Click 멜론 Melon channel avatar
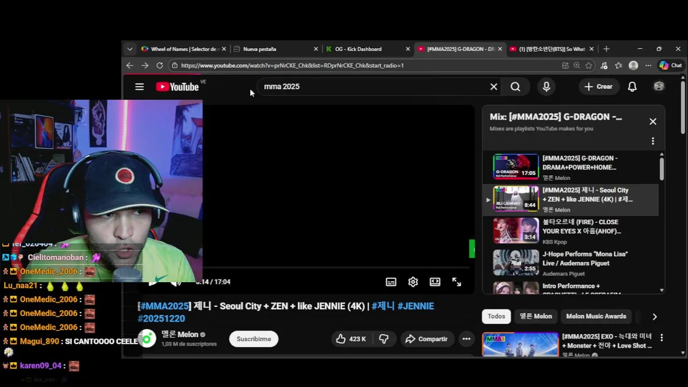The height and width of the screenshot is (387, 688). [x=146, y=339]
